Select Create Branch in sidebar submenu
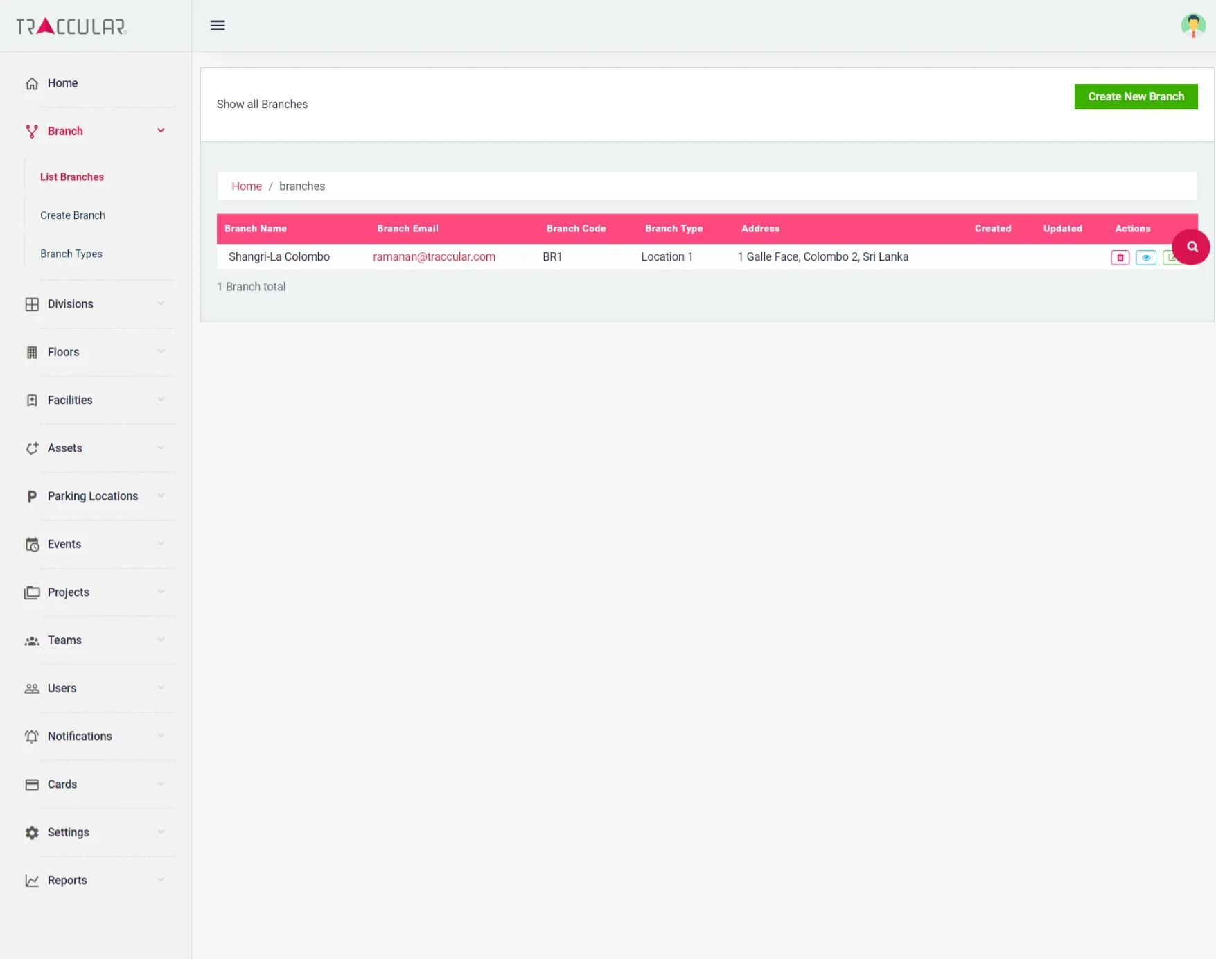 [73, 215]
